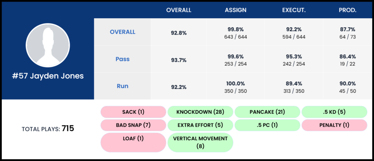
Task: Select the .5 PC (1) tag
Action: [267, 125]
